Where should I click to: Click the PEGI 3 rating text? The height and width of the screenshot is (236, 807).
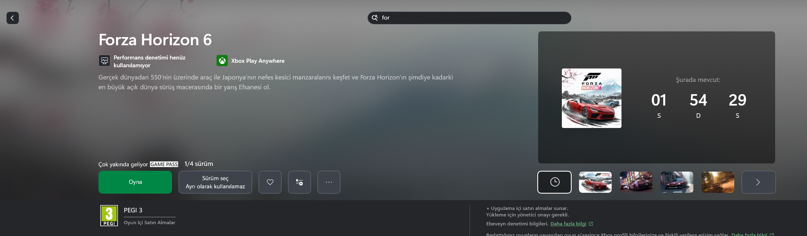coord(133,210)
